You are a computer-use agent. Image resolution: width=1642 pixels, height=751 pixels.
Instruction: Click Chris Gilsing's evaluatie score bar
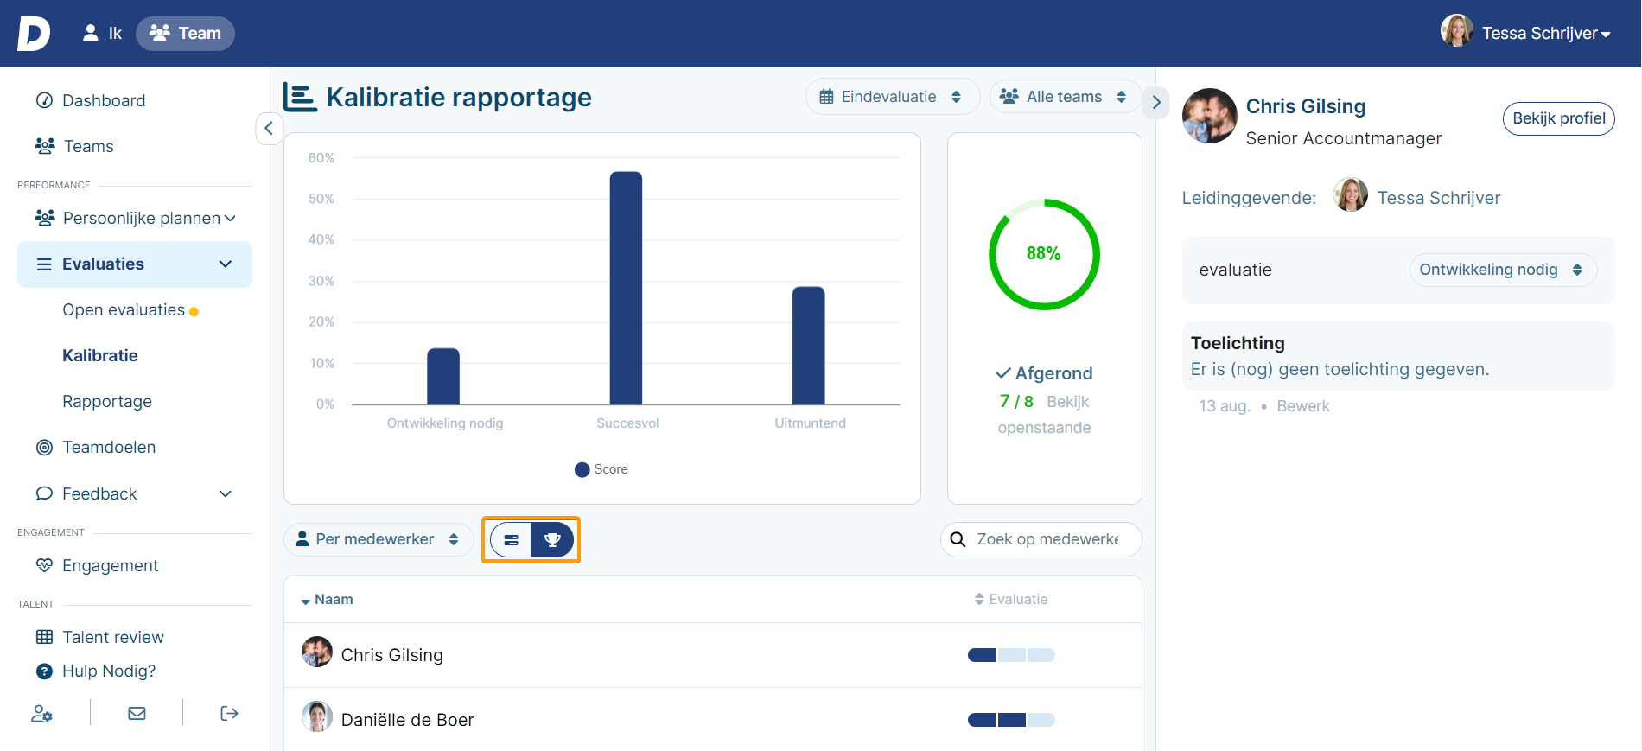[1011, 655]
